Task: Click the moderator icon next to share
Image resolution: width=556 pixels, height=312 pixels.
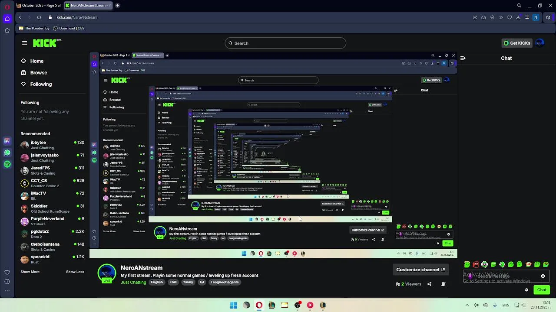Action: click(x=443, y=284)
